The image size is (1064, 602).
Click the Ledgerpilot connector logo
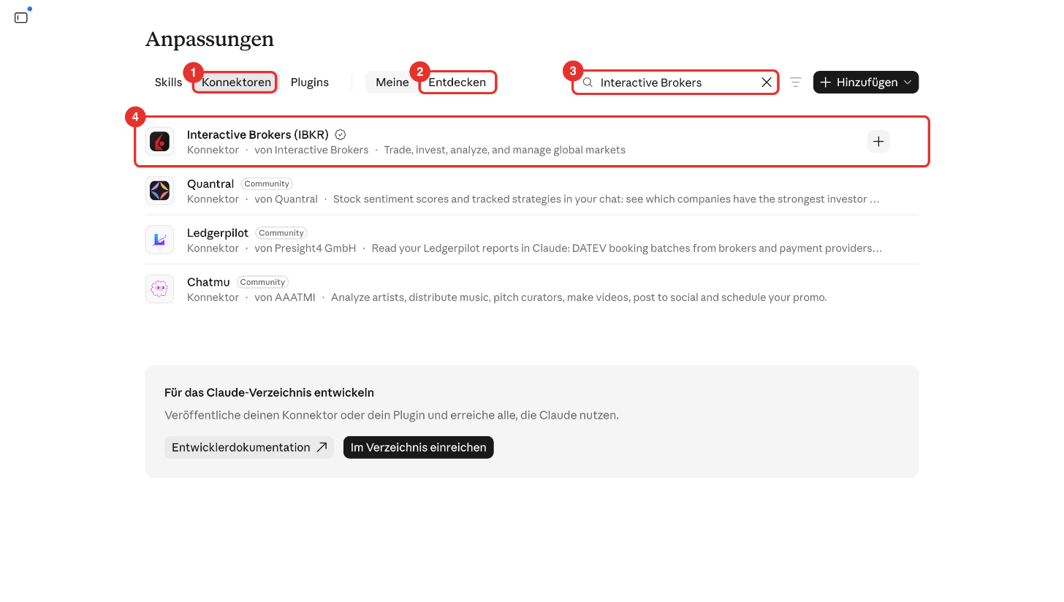[159, 240]
